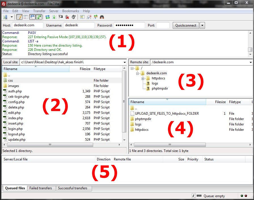
Task: Sort remote list by Filename column header
Action: pos(168,102)
